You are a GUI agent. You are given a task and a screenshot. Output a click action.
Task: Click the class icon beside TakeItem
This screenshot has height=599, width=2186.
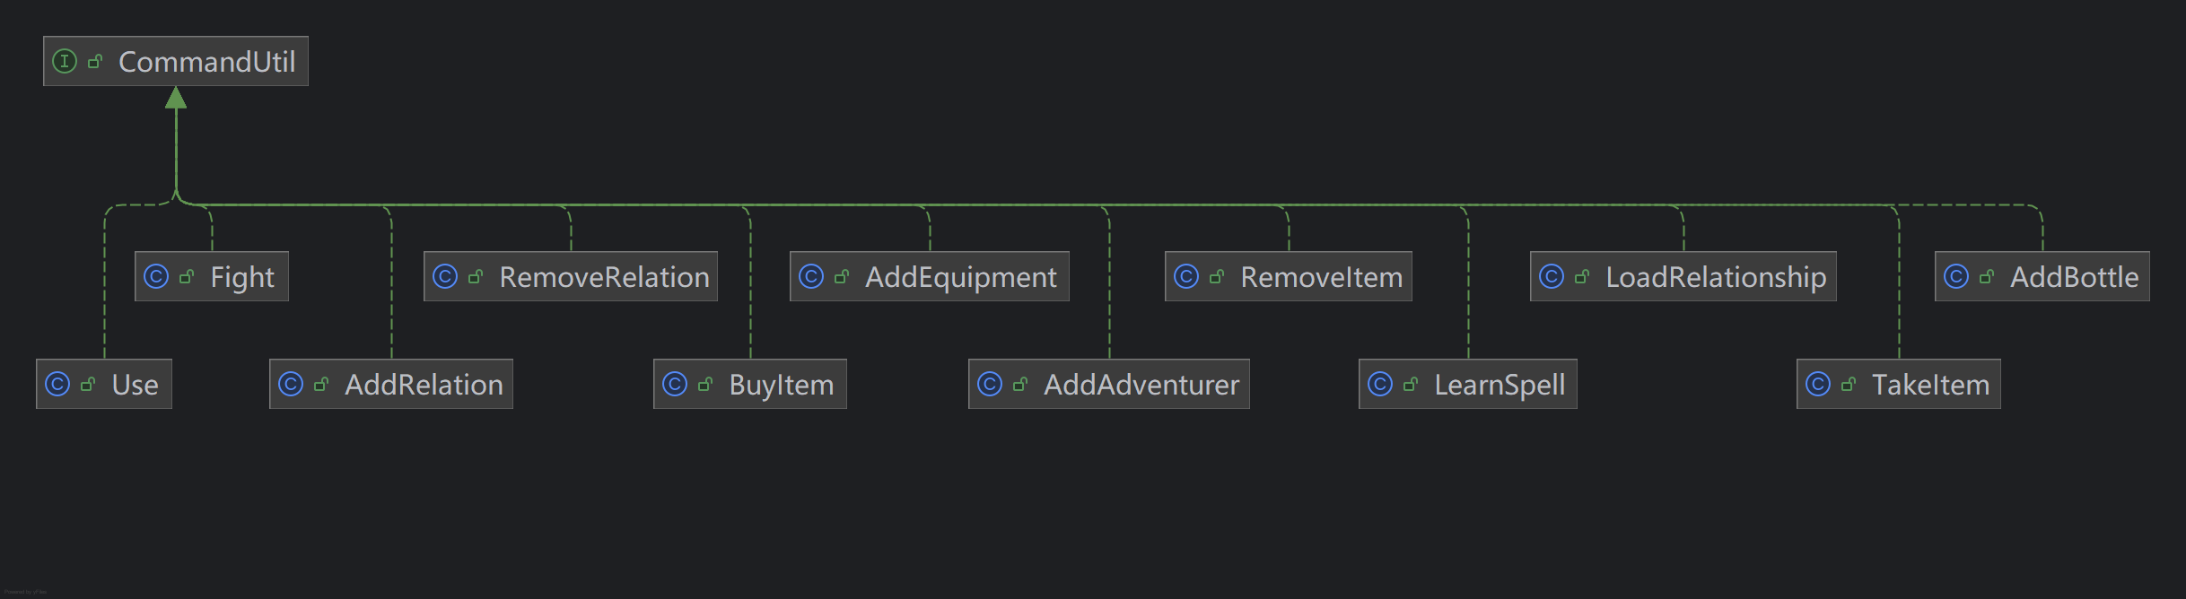[x=1818, y=385]
